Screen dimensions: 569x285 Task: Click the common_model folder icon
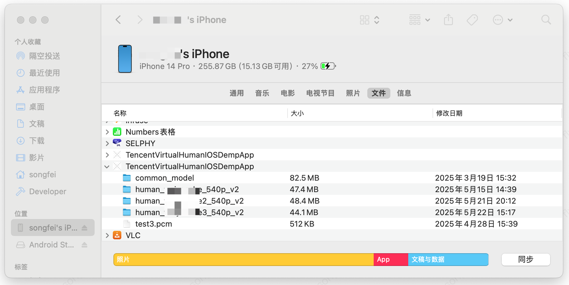point(127,178)
